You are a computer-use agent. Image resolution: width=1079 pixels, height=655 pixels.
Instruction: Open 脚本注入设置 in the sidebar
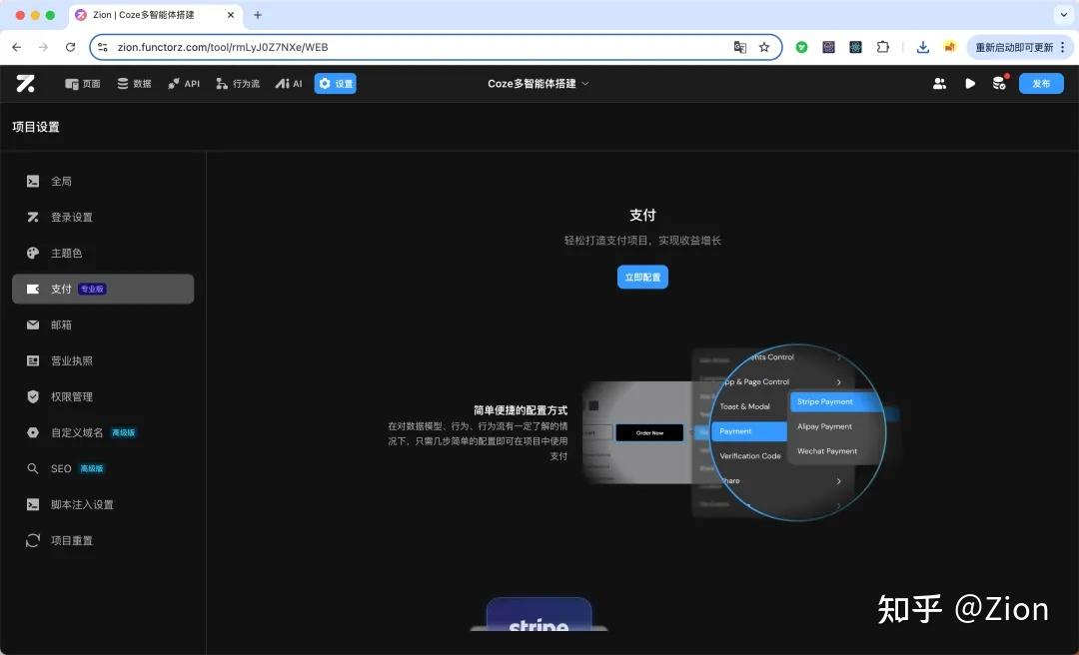tap(103, 504)
